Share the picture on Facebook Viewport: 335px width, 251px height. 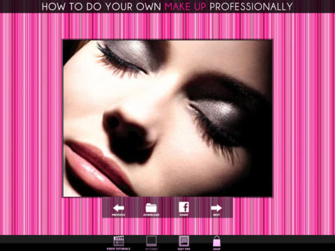(184, 208)
